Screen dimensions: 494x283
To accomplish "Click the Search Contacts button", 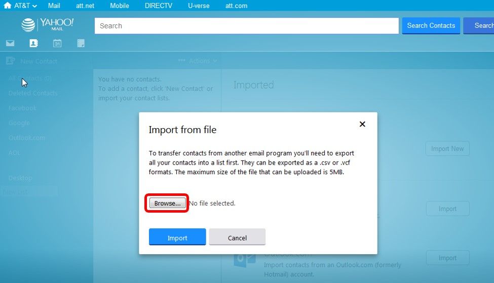I will pos(431,25).
